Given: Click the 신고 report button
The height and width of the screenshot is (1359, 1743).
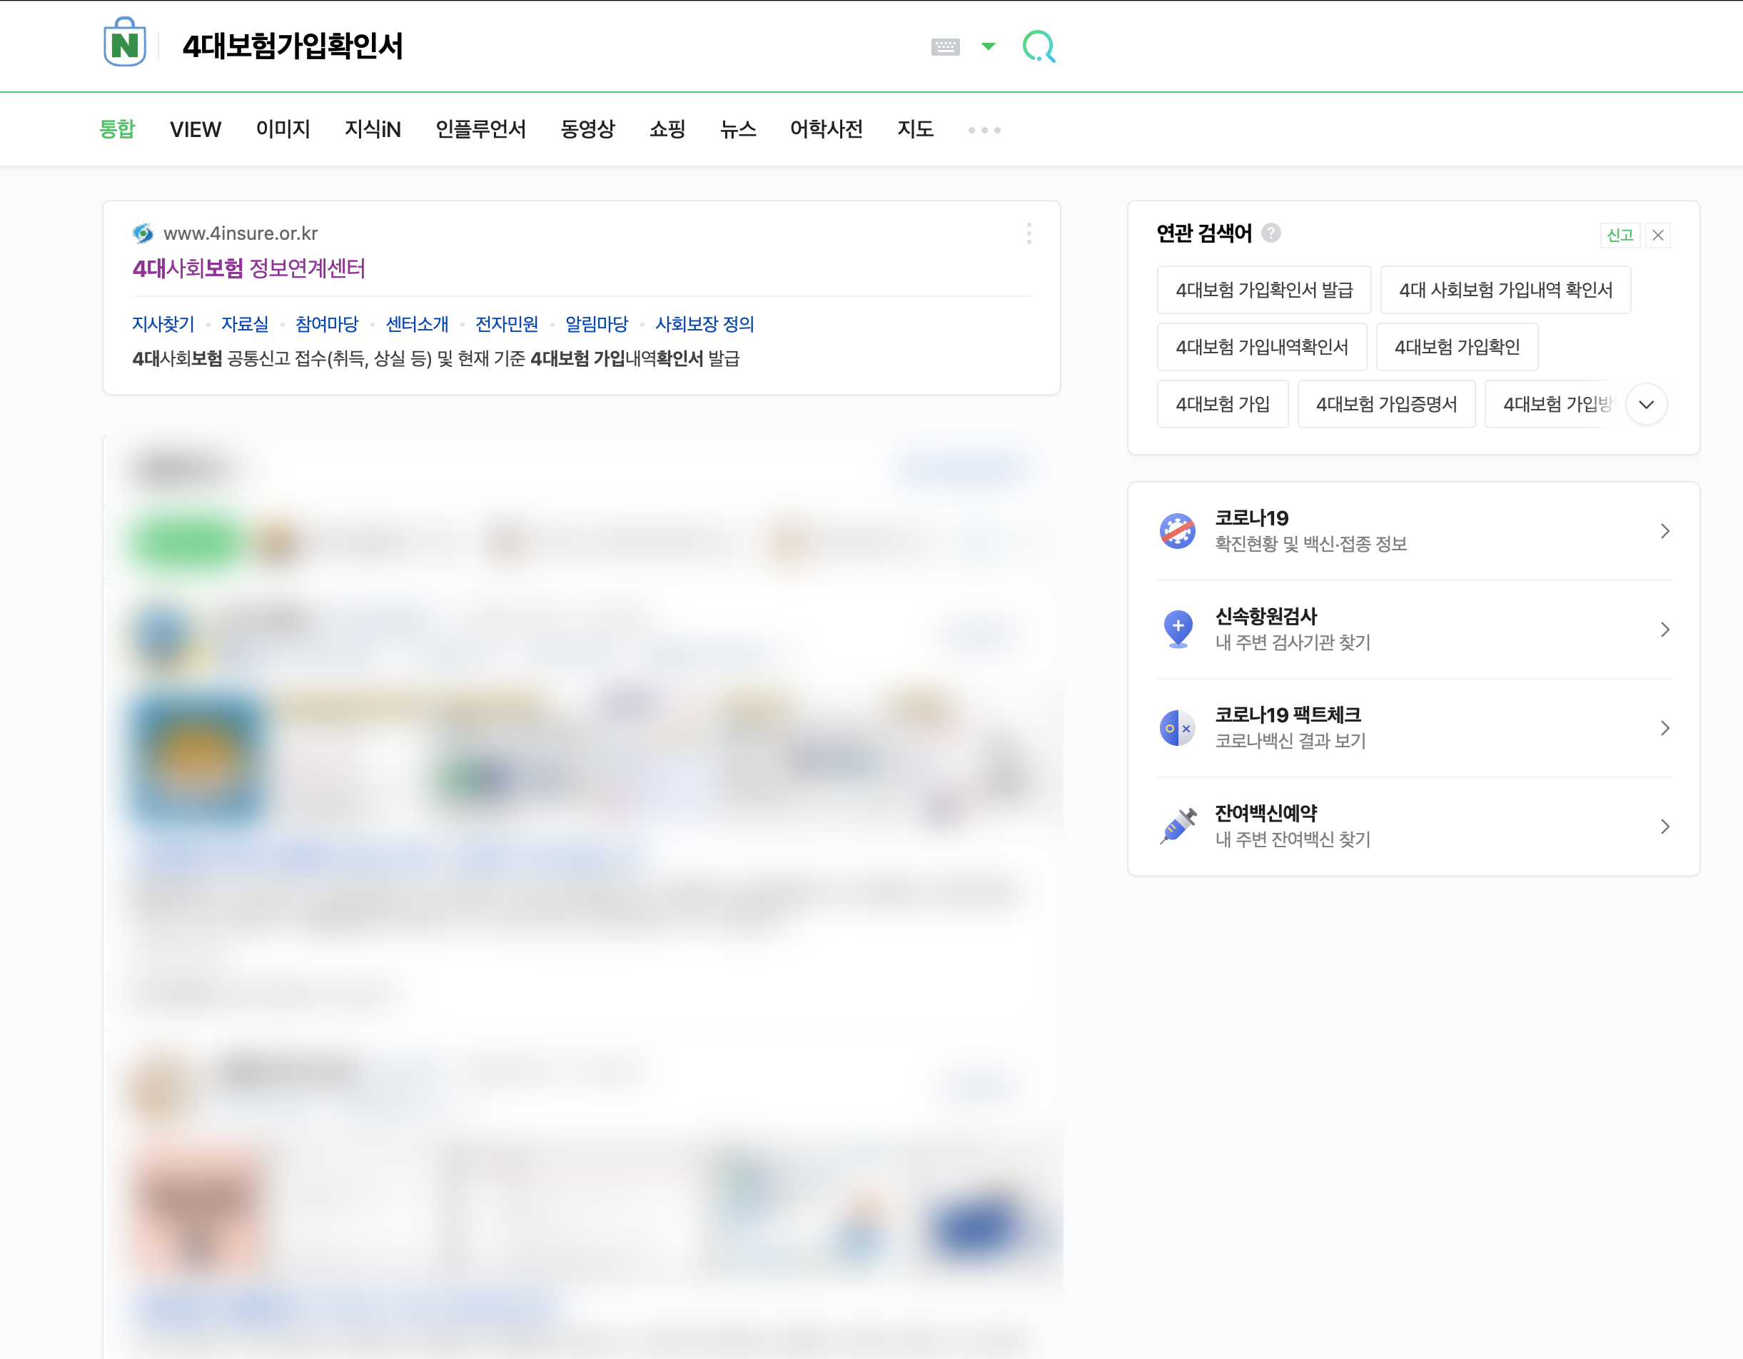Looking at the screenshot, I should click(x=1620, y=235).
